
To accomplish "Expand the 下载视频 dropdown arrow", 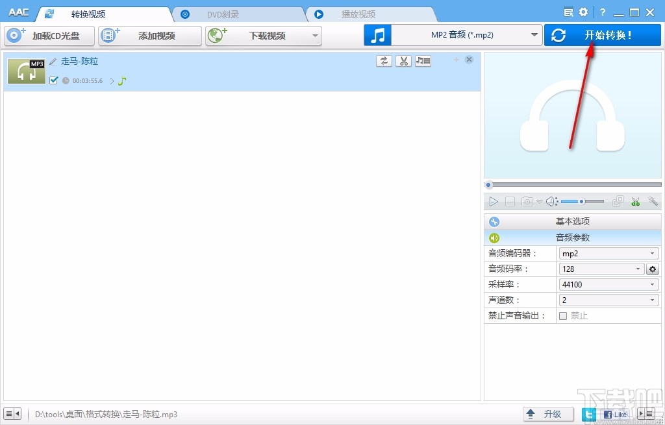I will (x=316, y=36).
